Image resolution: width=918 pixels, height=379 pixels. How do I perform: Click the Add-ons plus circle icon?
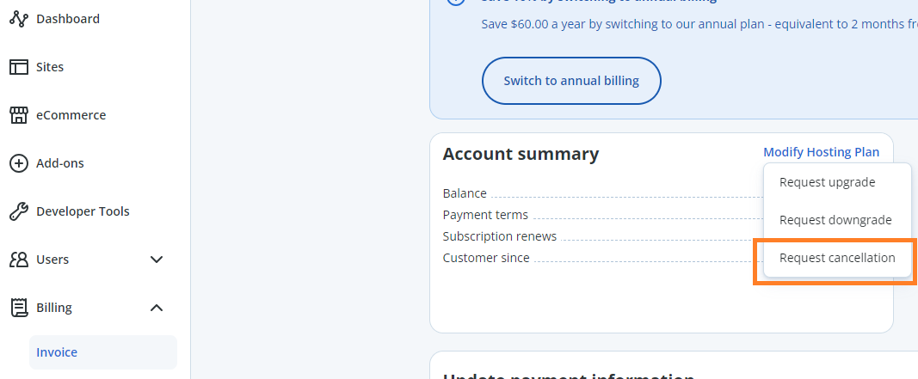[19, 163]
